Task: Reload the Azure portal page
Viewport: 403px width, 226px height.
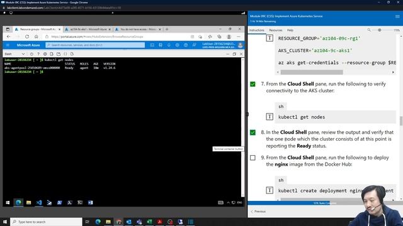Action: (x=27, y=36)
